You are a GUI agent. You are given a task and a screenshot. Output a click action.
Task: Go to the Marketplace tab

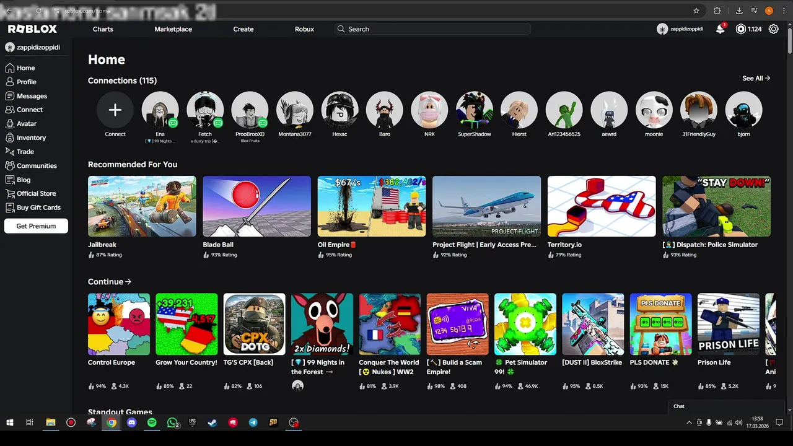pyautogui.click(x=173, y=29)
